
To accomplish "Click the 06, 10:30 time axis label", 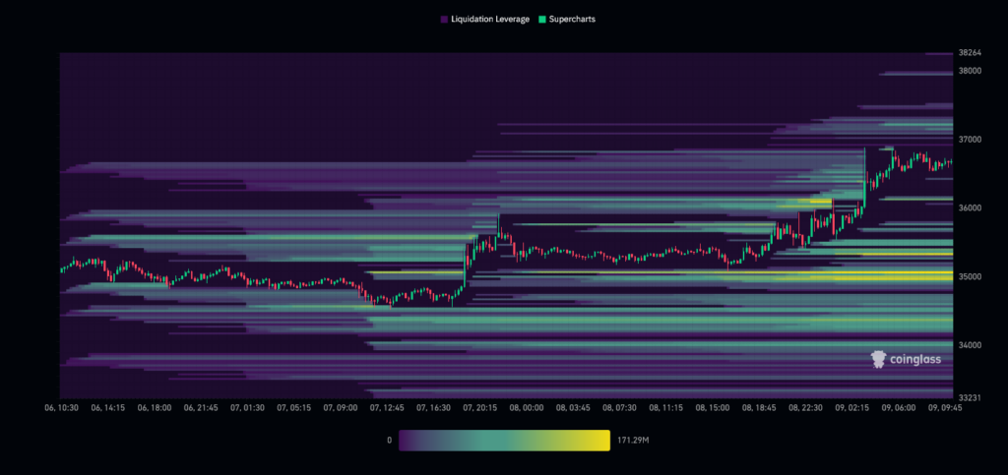I will [x=60, y=407].
